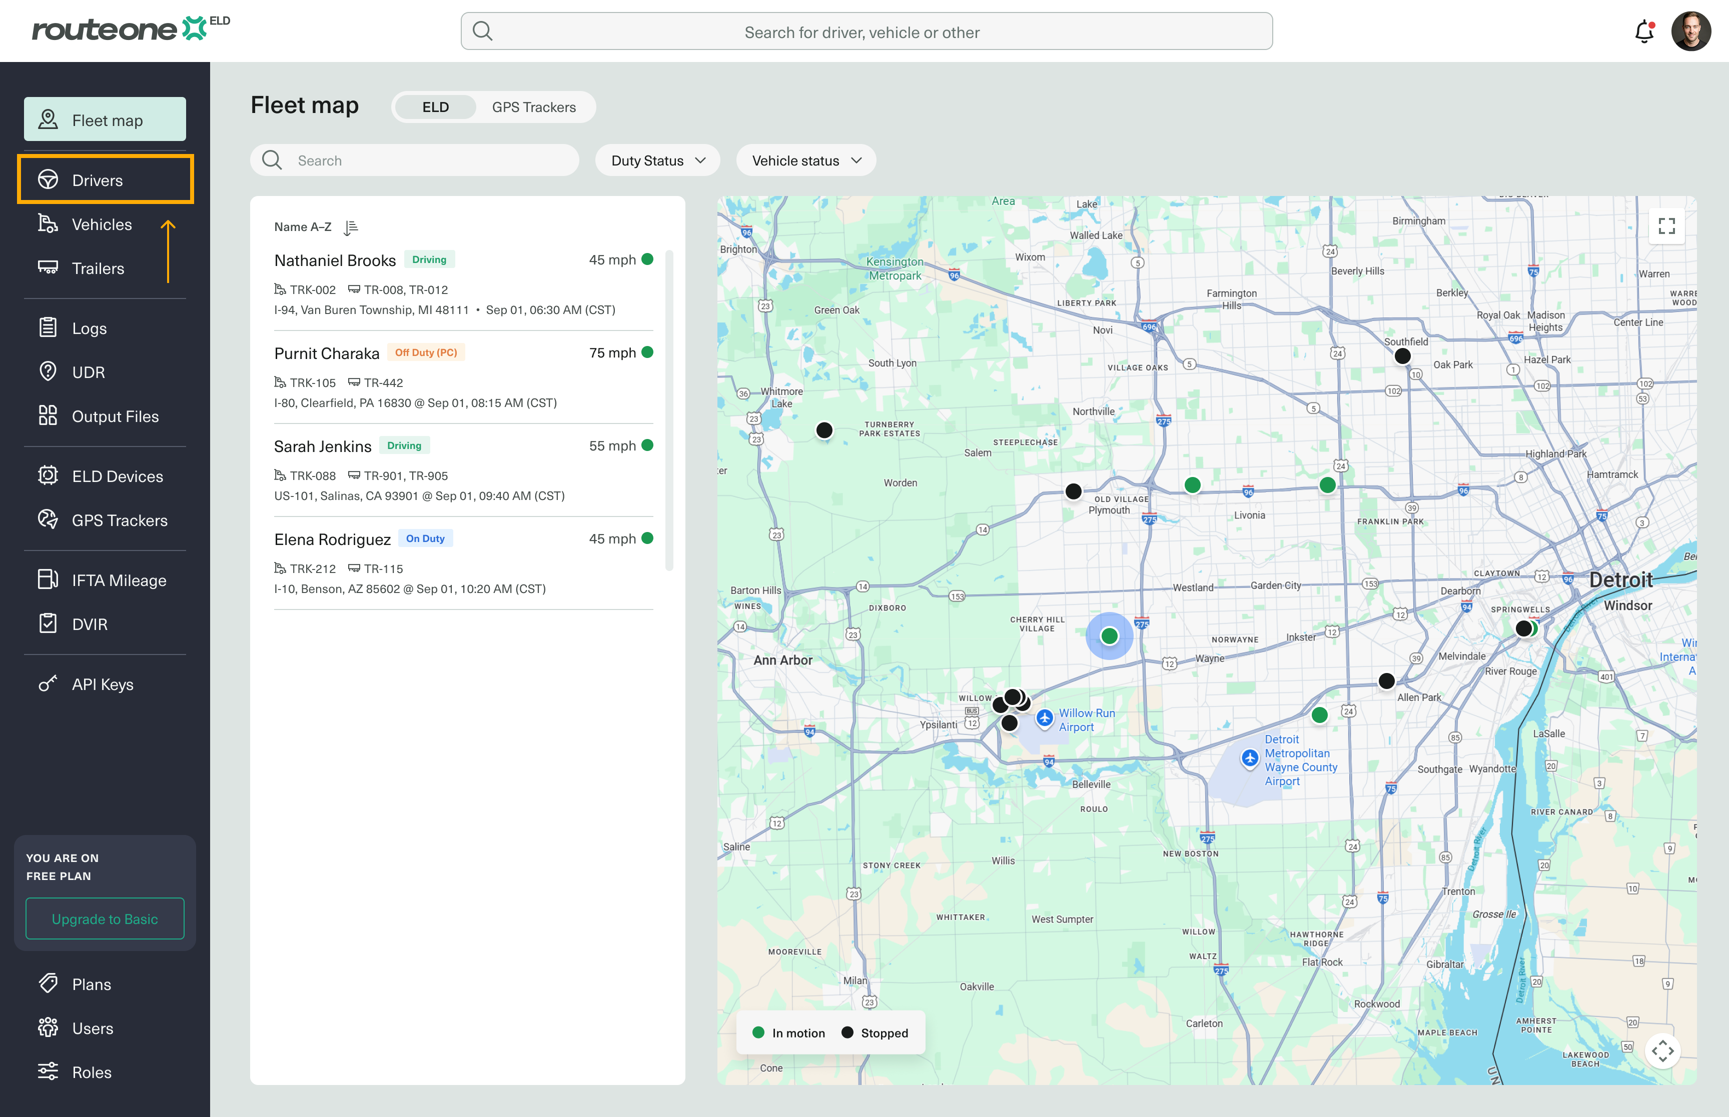Switch to the ELD toggle

pyautogui.click(x=435, y=106)
